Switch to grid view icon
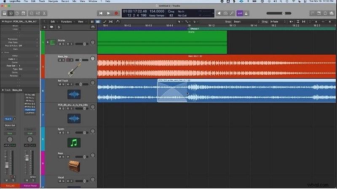Screen dimensions: 337x189 92,22
